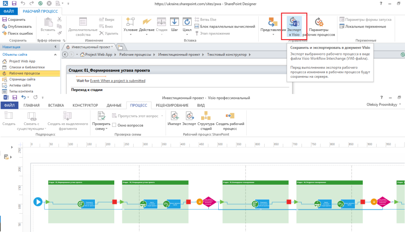
Task: Click Сохранить in SharePoint Designer ribbon
Action: point(14,20)
